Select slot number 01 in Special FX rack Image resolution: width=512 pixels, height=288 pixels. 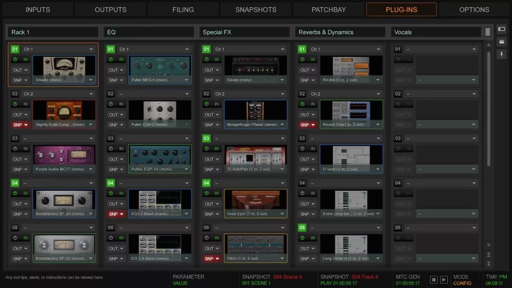pos(206,49)
